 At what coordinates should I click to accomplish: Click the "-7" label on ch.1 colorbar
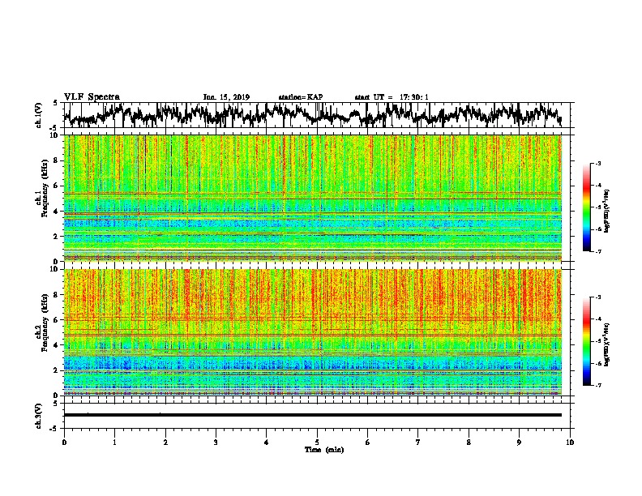597,251
